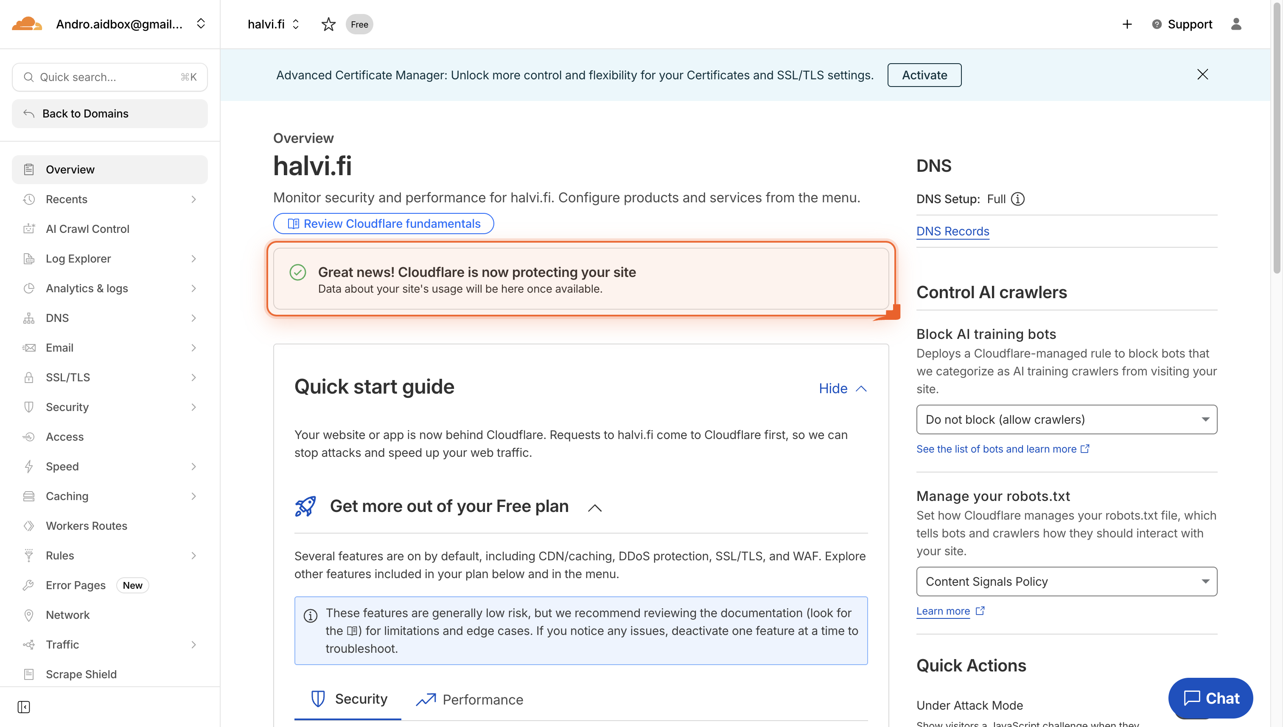Select the Scrape Shield sidebar icon

(x=28, y=674)
